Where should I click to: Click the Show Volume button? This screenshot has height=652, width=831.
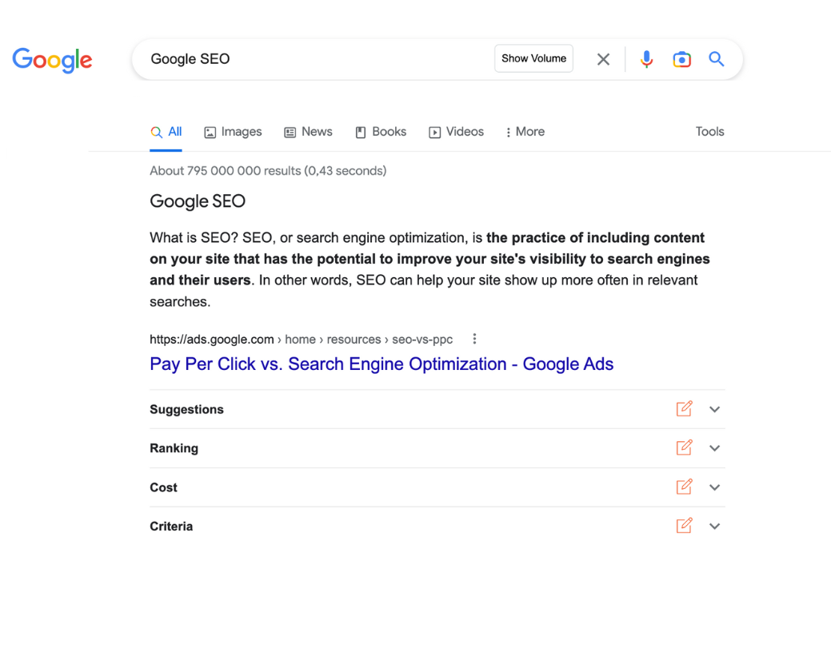[x=533, y=58]
